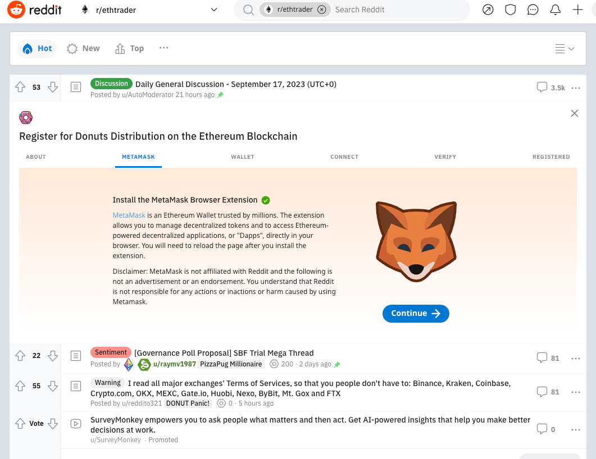Viewport: 596px width, 459px height.
Task: Sort posts by New
Action: click(x=83, y=49)
